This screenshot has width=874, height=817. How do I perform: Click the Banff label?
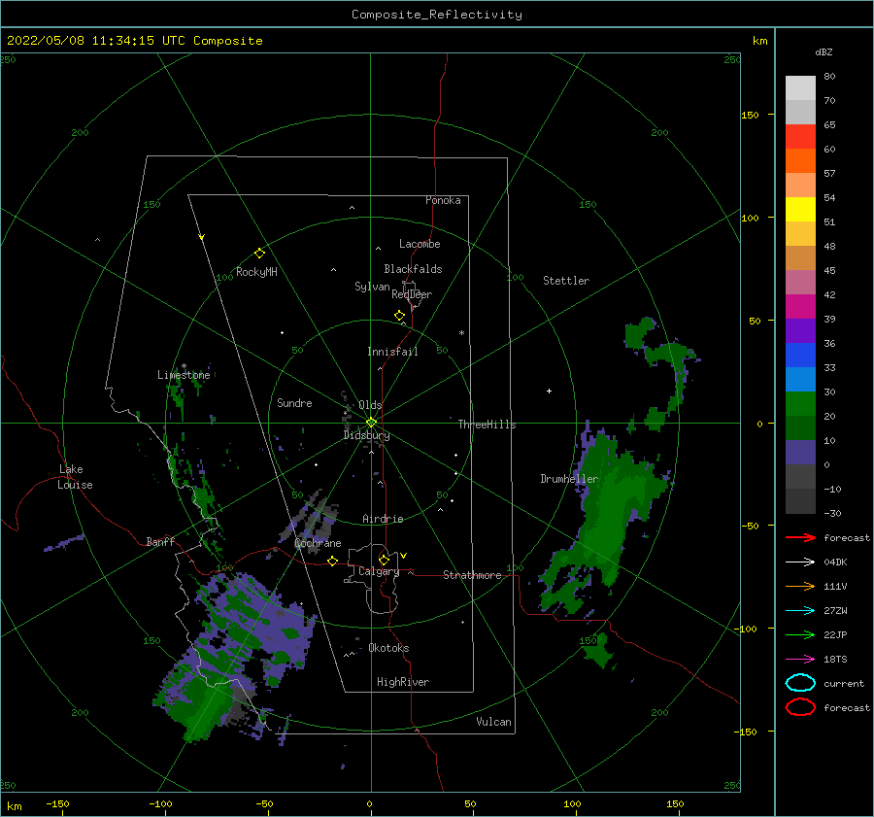160,541
